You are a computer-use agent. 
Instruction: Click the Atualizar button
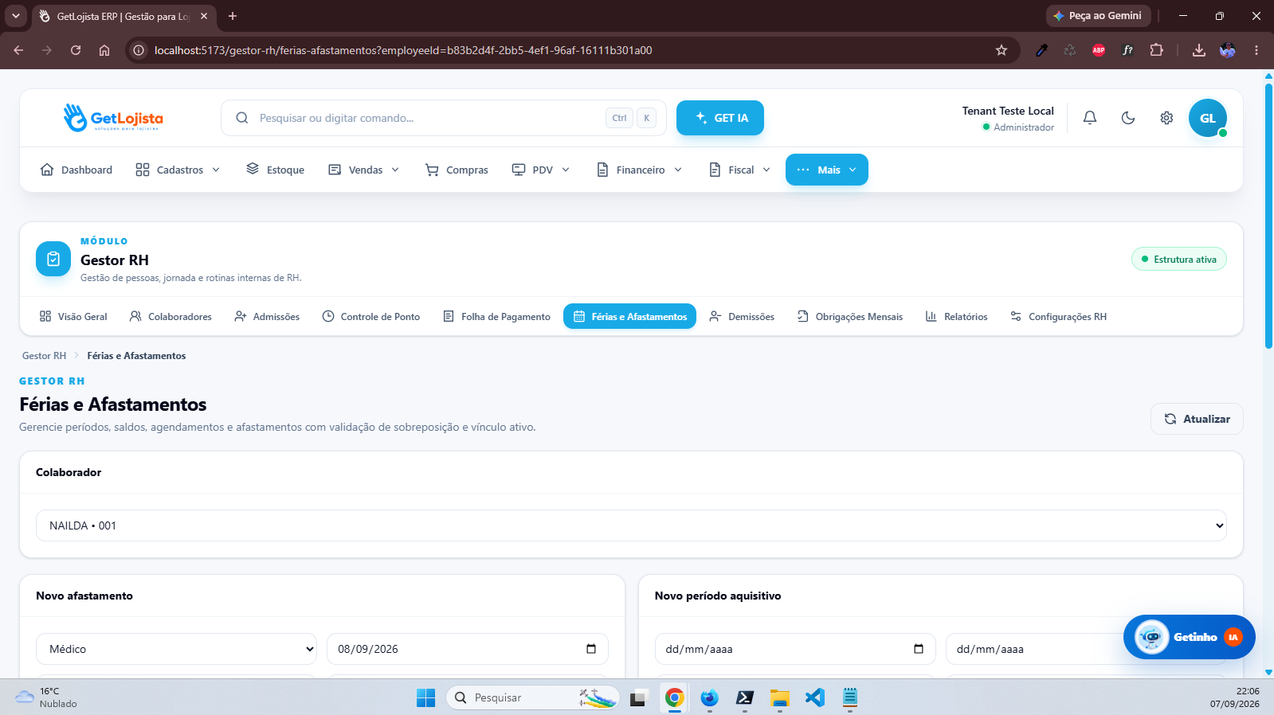pyautogui.click(x=1197, y=419)
